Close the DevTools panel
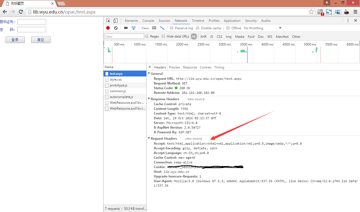Screen dimensions: 360x212 point(355,21)
